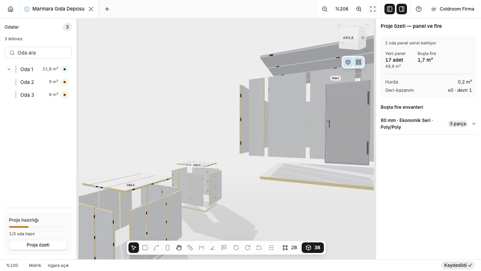
Task: Click the orange status dot of Oda 3
Action: click(65, 95)
